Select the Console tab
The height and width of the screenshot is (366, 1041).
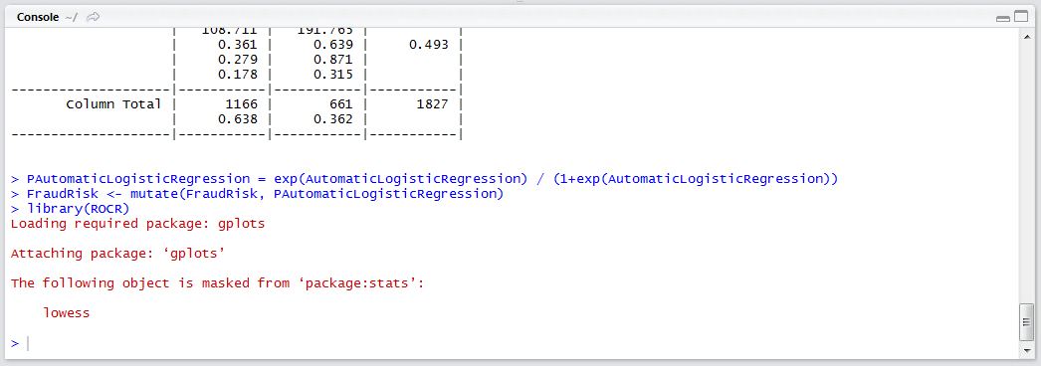coord(39,17)
